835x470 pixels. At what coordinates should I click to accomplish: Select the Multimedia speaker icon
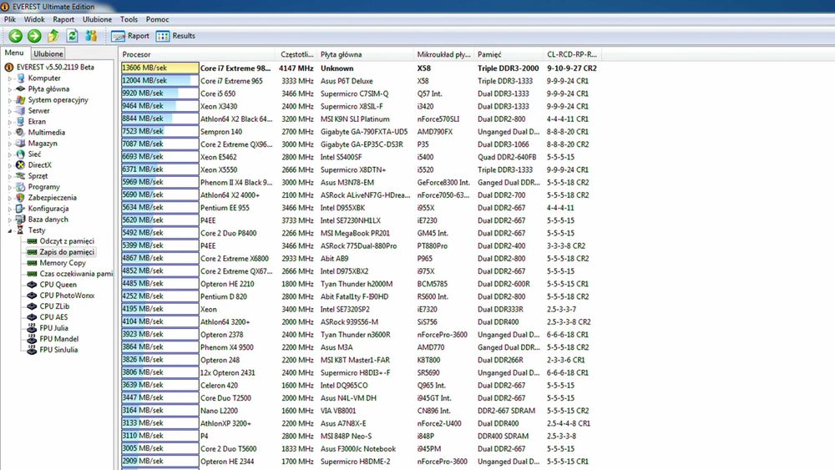coord(20,132)
